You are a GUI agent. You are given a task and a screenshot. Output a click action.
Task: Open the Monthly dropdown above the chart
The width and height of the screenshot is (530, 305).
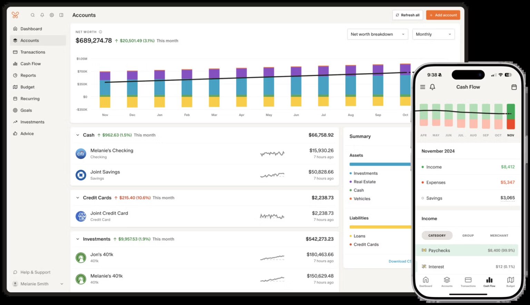[433, 34]
